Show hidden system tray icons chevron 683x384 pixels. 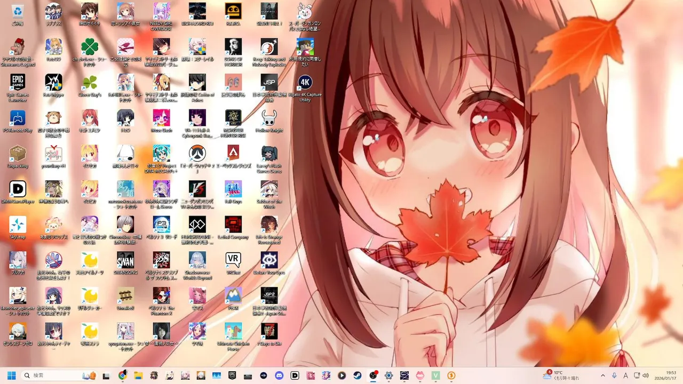pyautogui.click(x=603, y=375)
